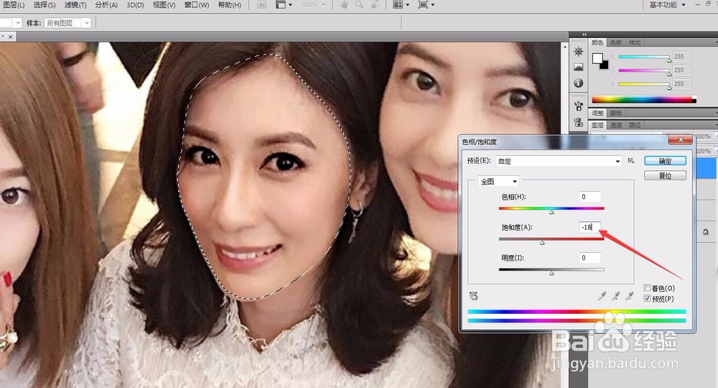Open the 选择(S) menu
This screenshot has height=388, width=718.
click(x=45, y=4)
